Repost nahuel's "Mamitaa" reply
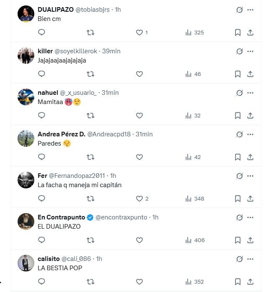This screenshot has width=269, height=292. (x=90, y=115)
